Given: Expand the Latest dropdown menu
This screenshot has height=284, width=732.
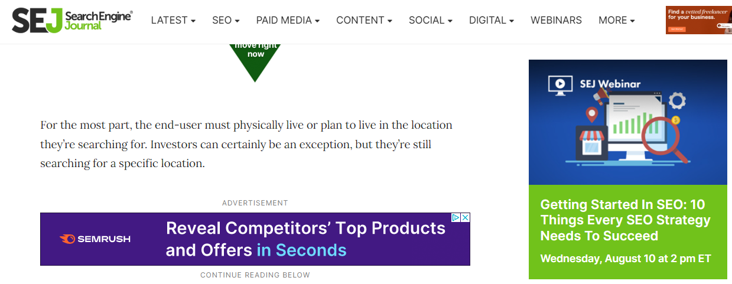Looking at the screenshot, I should 173,20.
